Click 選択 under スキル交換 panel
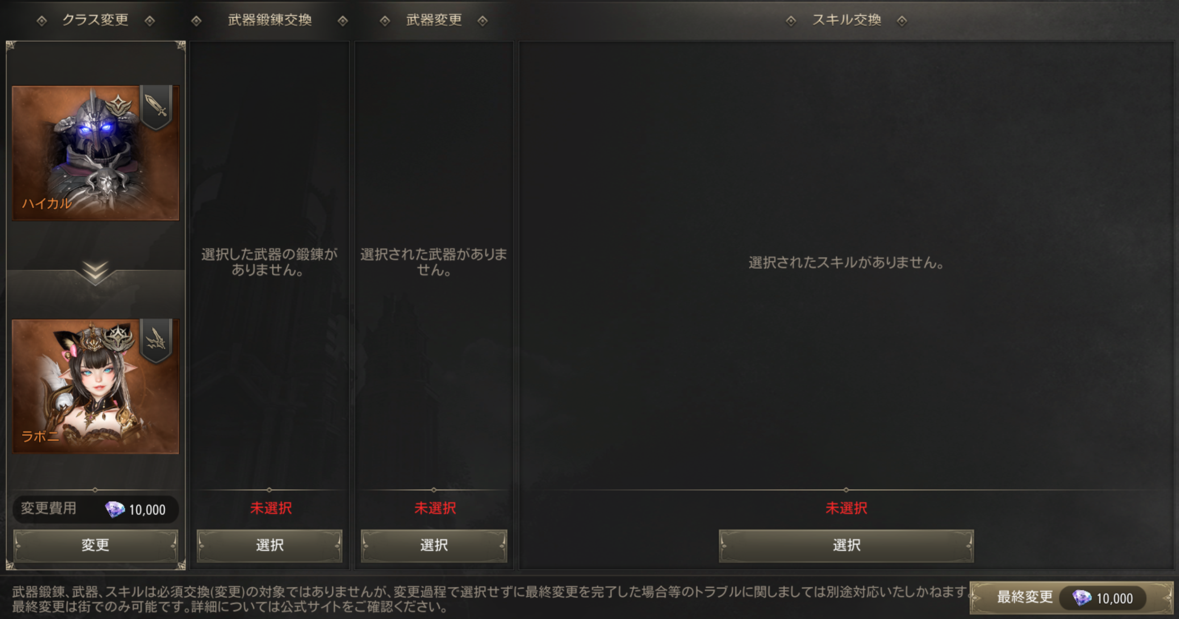Screen dimensions: 1179x619 (x=846, y=546)
